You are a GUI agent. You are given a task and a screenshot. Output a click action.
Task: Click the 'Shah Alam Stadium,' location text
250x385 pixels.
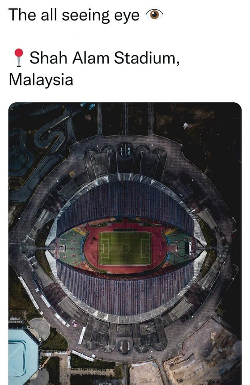pos(104,58)
